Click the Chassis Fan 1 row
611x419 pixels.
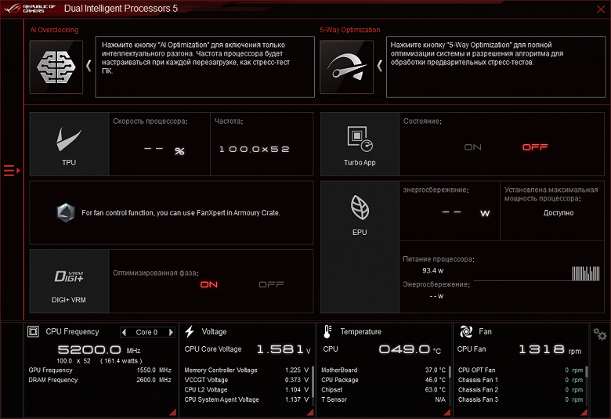pyautogui.click(x=521, y=380)
